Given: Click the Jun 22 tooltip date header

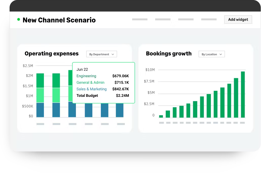Looking at the screenshot, I should (x=82, y=69).
